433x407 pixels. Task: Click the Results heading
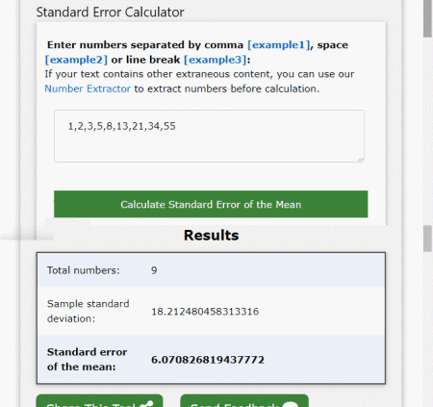coord(211,235)
